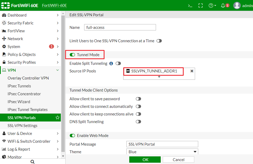Click the User & Device person icon
The width and height of the screenshot is (253, 164).
click(4, 134)
